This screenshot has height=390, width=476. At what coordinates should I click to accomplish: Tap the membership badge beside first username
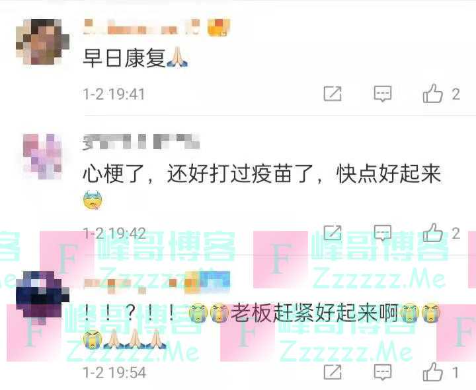pyautogui.click(x=218, y=27)
